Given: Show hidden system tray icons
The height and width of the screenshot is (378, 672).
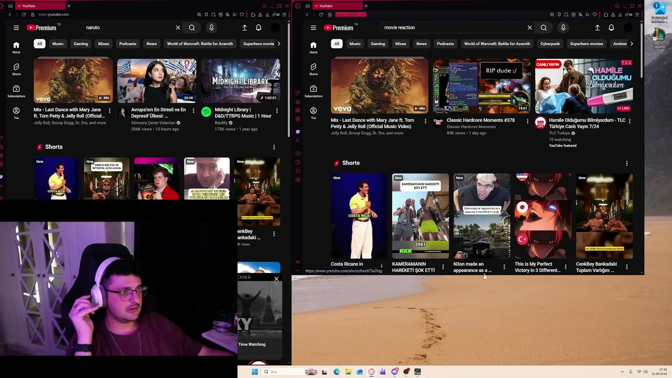Looking at the screenshot, I should pos(622,372).
